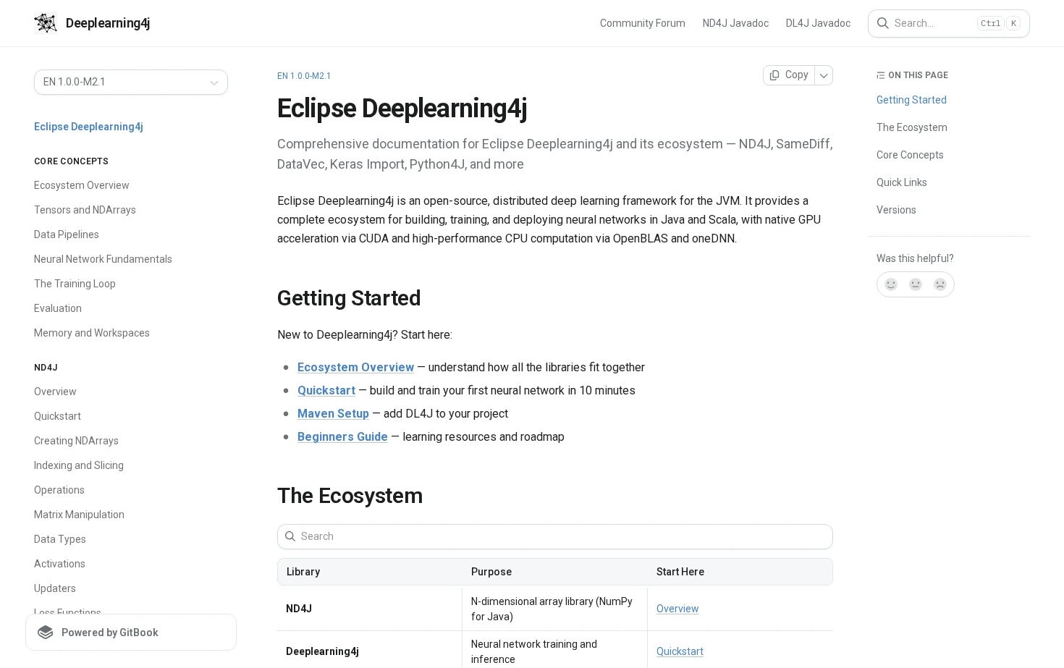Open Quickstart link in Deeplearning4j table row

(680, 651)
